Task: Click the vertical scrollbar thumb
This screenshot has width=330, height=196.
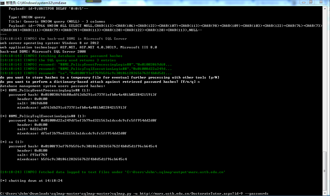Action: [325, 171]
